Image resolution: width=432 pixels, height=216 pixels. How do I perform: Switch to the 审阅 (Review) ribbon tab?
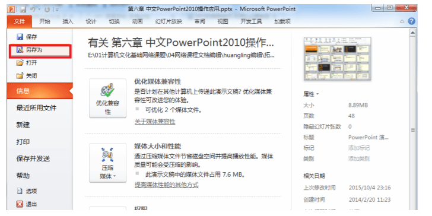[199, 21]
